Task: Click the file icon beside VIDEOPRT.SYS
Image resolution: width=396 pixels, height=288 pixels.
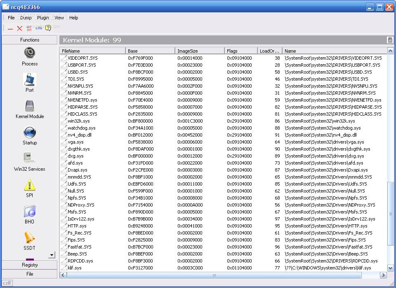Action: pyautogui.click(x=64, y=58)
